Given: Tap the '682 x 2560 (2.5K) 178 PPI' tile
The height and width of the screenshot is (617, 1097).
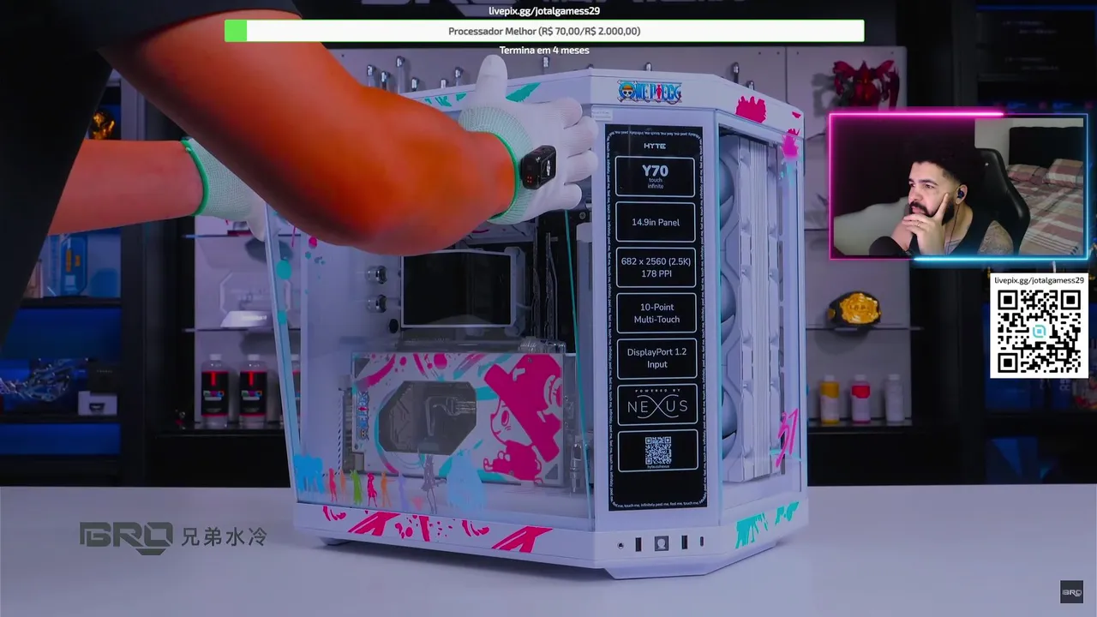Looking at the screenshot, I should pyautogui.click(x=656, y=267).
